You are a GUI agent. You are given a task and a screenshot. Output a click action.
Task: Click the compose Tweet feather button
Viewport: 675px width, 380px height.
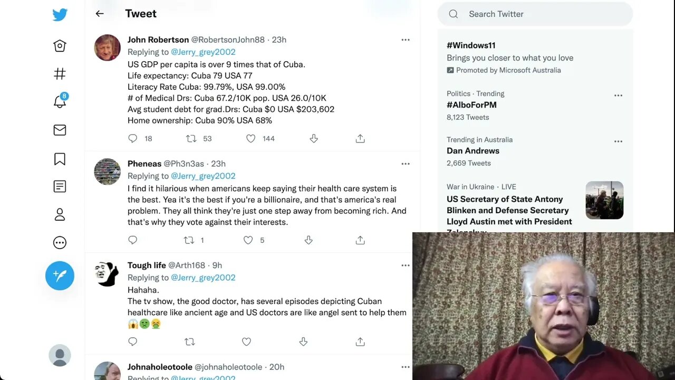(60, 275)
